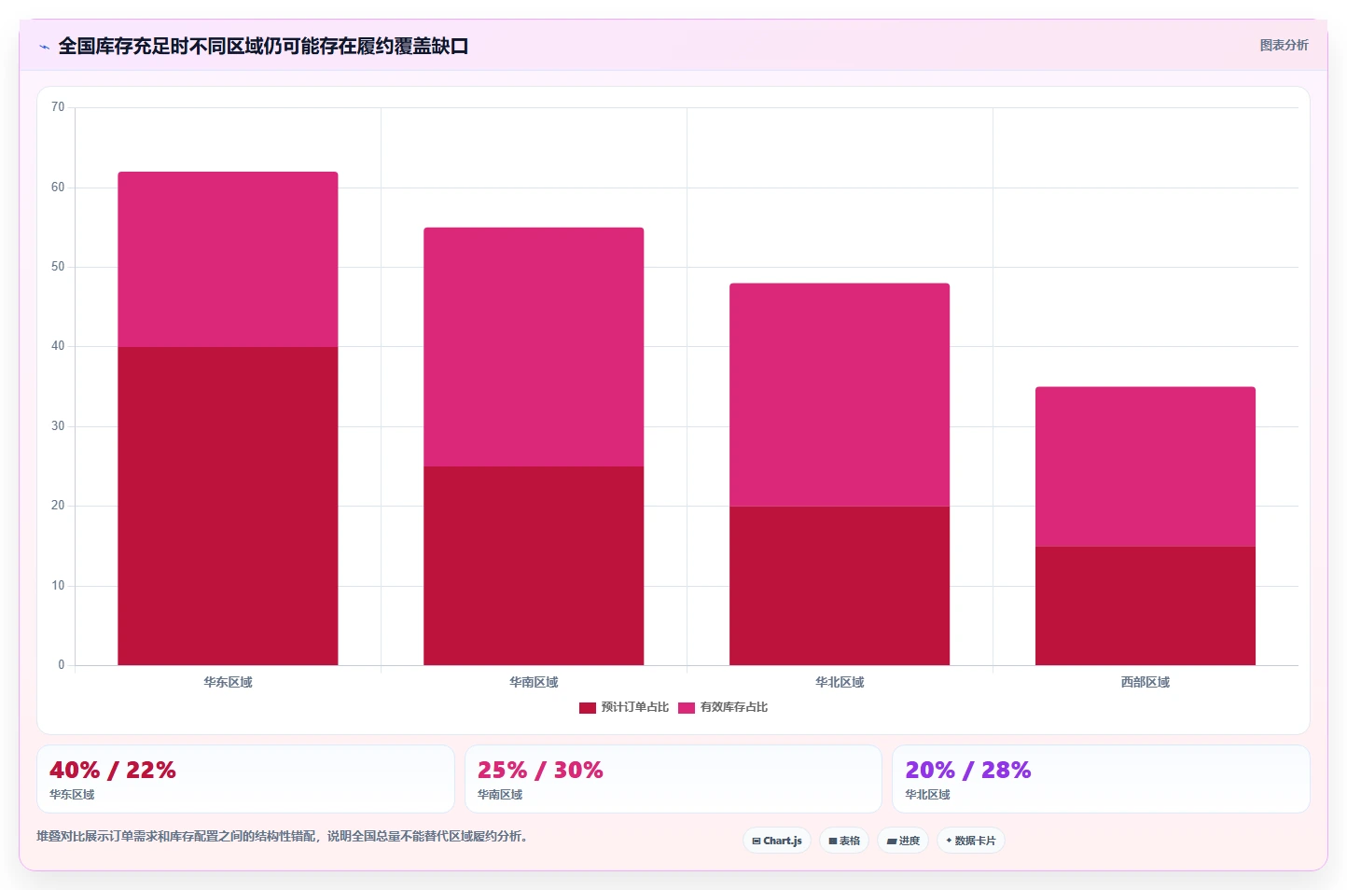Click the blue icon beside the chart title
The image size is (1347, 890).
point(44,47)
